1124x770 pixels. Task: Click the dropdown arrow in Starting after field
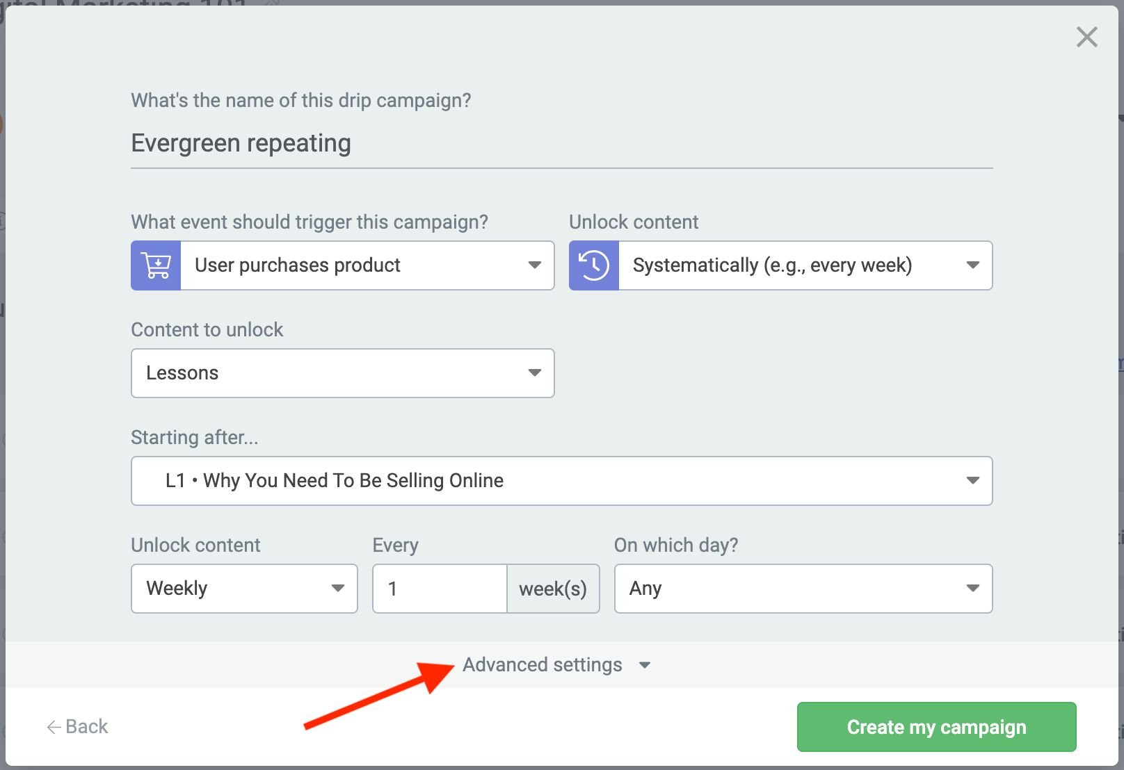[x=972, y=481]
